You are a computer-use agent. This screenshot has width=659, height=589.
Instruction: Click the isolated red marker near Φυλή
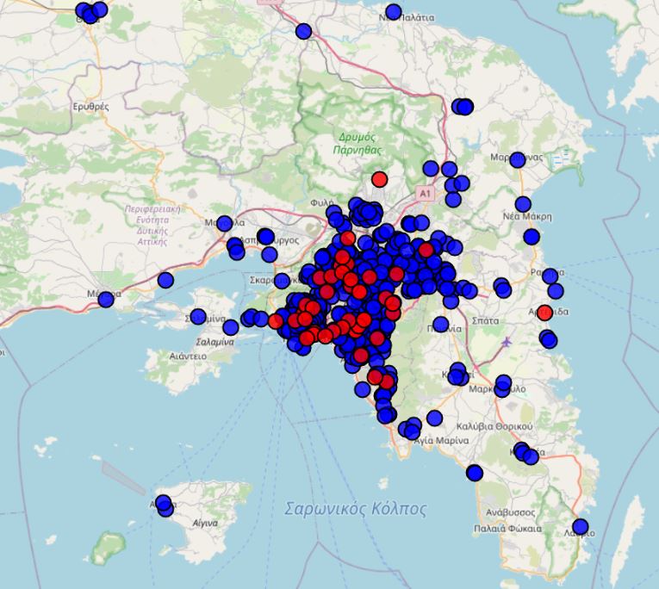point(379,179)
